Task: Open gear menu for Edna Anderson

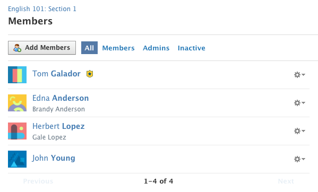Action: click(x=299, y=103)
